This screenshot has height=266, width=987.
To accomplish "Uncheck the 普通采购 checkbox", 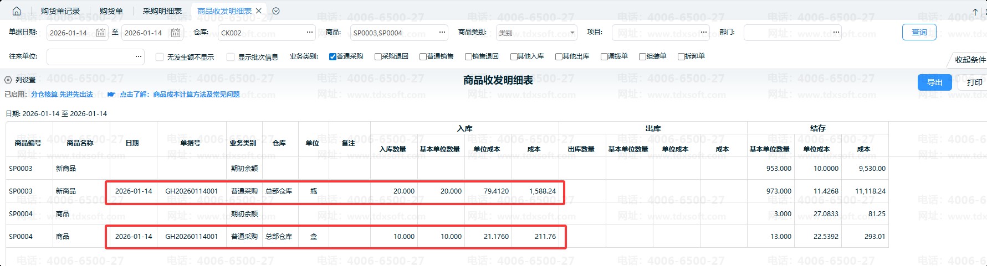I will 333,56.
